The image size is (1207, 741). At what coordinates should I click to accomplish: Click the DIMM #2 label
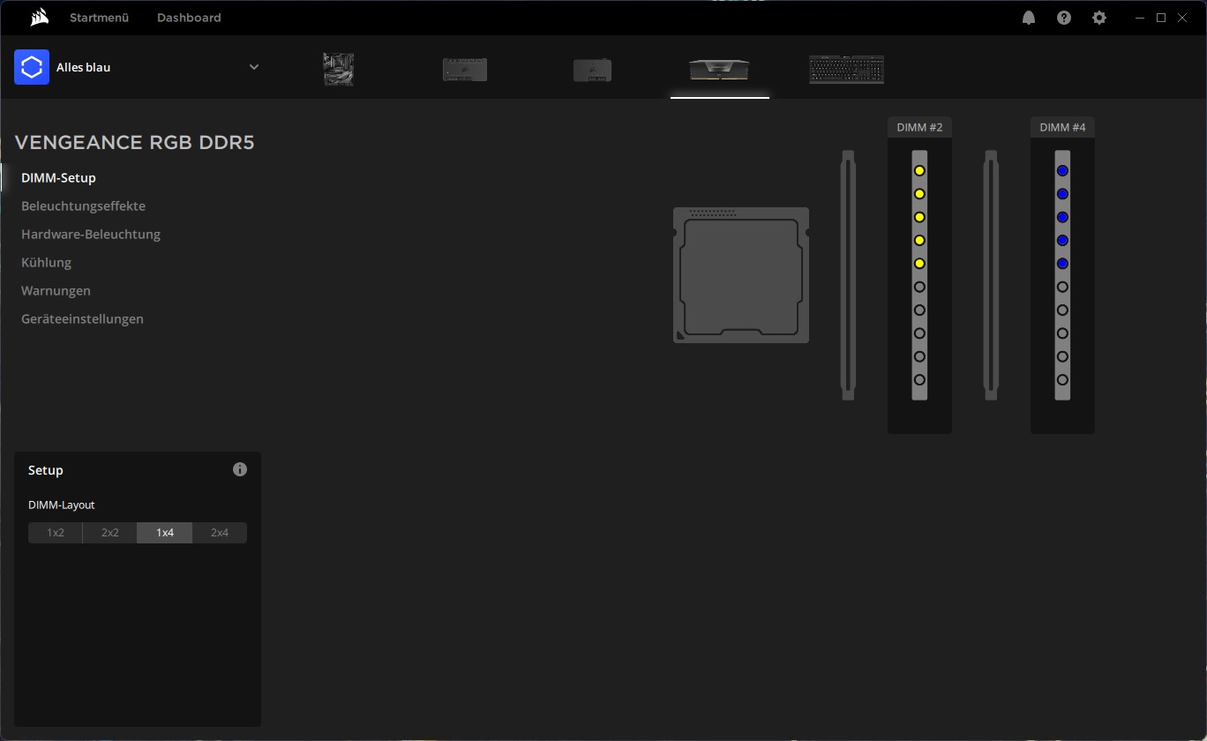click(919, 127)
